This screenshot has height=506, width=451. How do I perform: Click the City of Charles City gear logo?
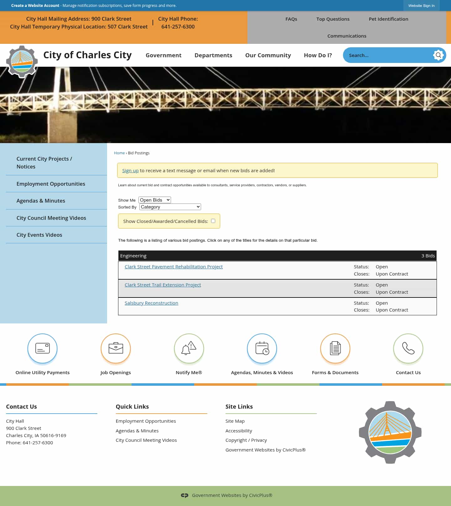coord(22,62)
